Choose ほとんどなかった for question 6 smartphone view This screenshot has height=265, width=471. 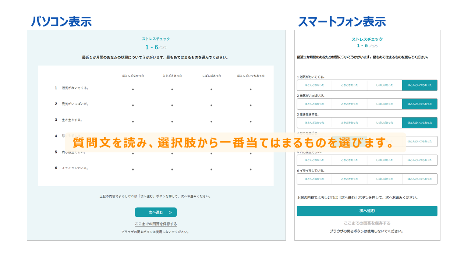pyautogui.click(x=315, y=179)
